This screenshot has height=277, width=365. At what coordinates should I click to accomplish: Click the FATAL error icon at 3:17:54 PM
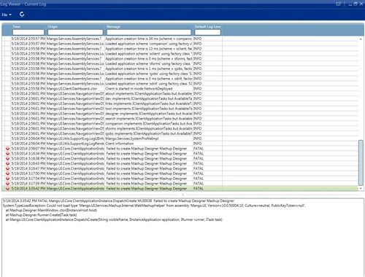click(8, 179)
